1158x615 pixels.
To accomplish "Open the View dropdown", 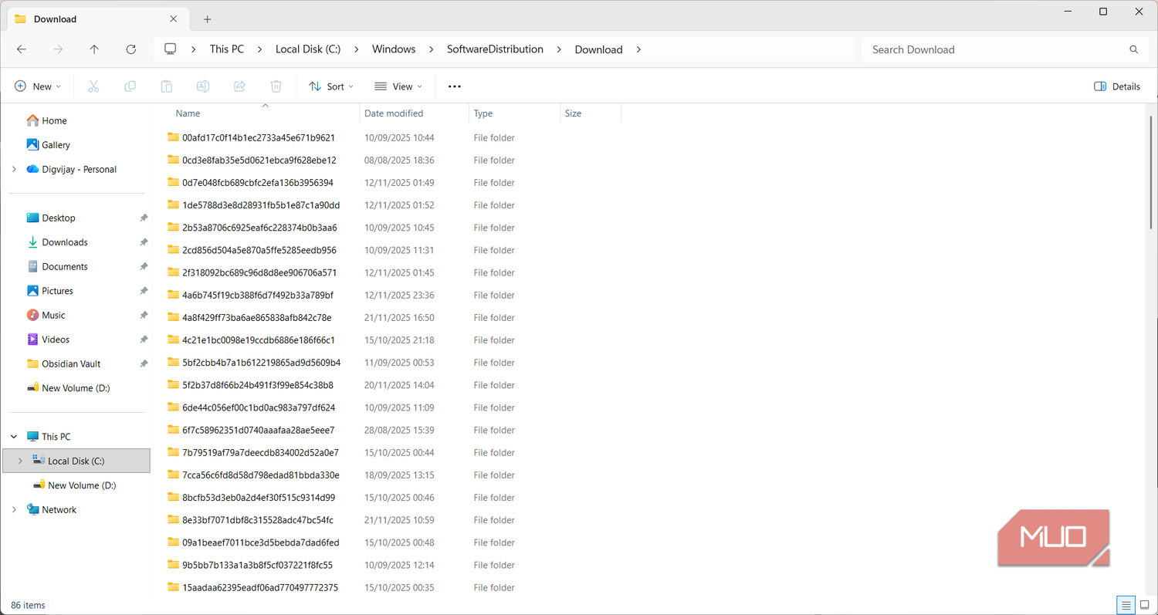I will tap(398, 86).
